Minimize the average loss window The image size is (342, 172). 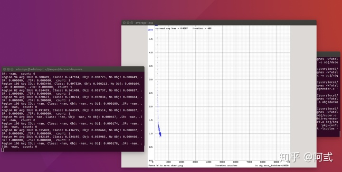coord(128,23)
